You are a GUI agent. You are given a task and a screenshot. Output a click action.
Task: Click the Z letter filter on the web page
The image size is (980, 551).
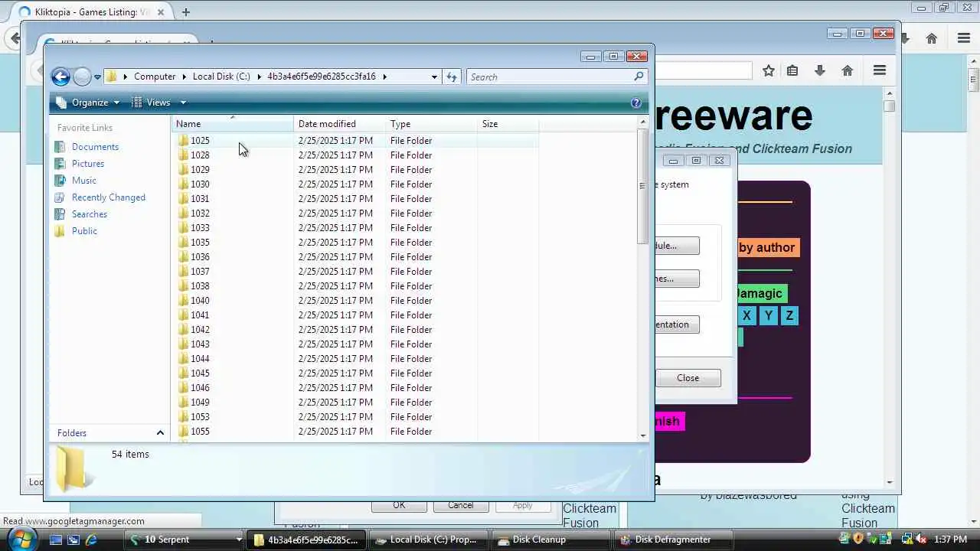coord(789,315)
